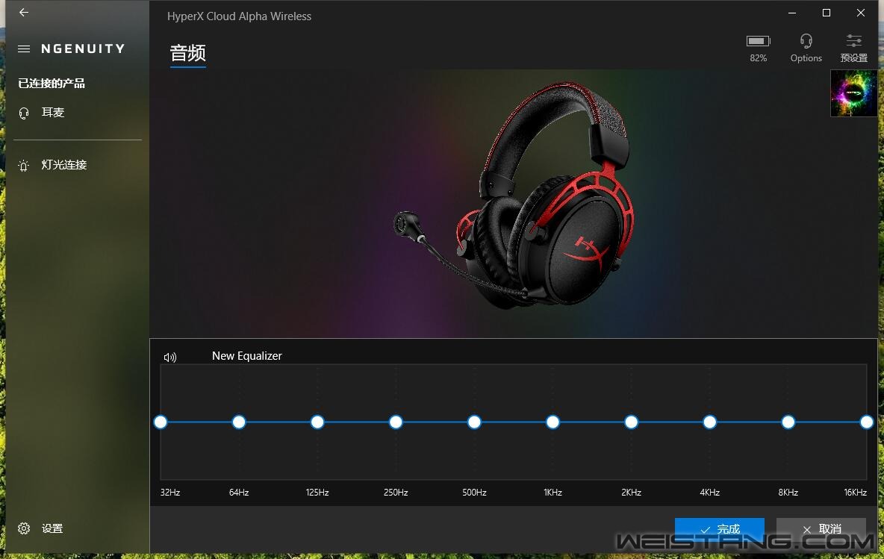Click the 64Hz equalizer handle
884x559 pixels.
239,422
